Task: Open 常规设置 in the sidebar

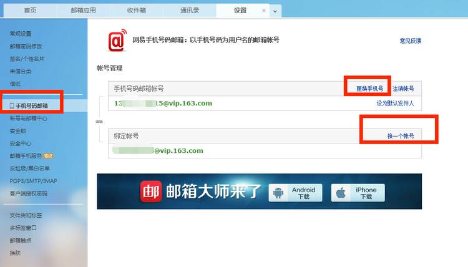Action: click(x=21, y=34)
